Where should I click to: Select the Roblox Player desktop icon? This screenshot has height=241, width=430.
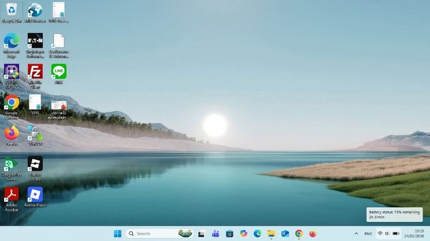[x=35, y=195]
